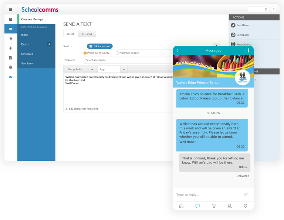Click the Send Now paper plane icon
The image size is (284, 220).
pos(233,25)
